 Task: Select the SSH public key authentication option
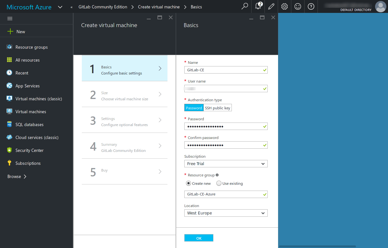pos(217,108)
